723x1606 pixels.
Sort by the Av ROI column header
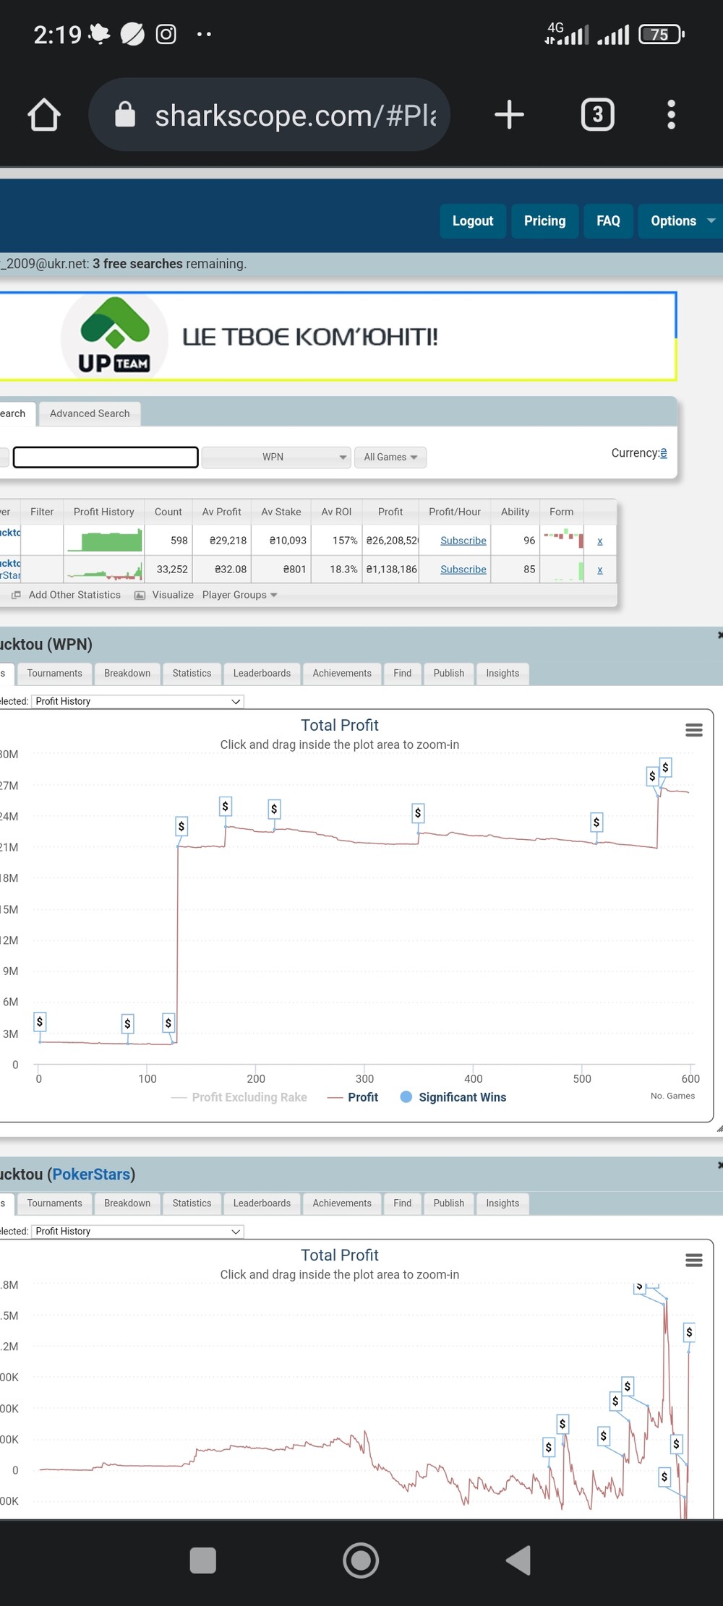(x=337, y=512)
